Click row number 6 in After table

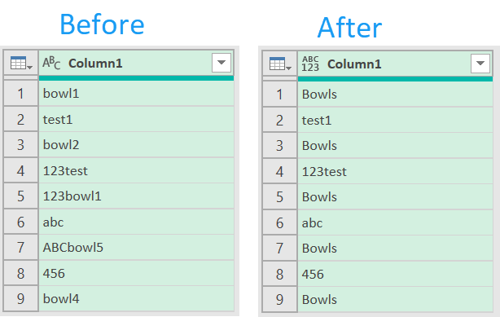click(x=280, y=223)
